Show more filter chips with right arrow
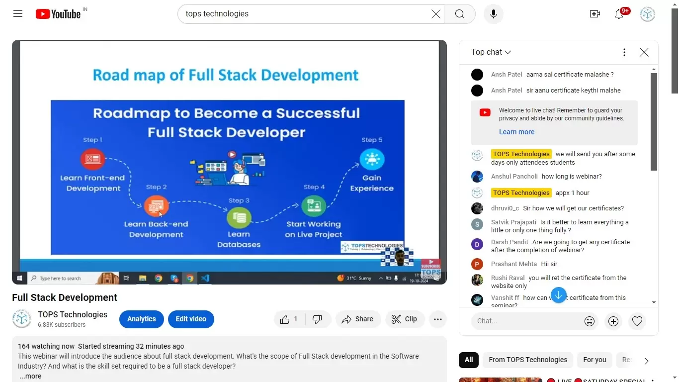Screen dimensions: 679x382 (x=646, y=361)
